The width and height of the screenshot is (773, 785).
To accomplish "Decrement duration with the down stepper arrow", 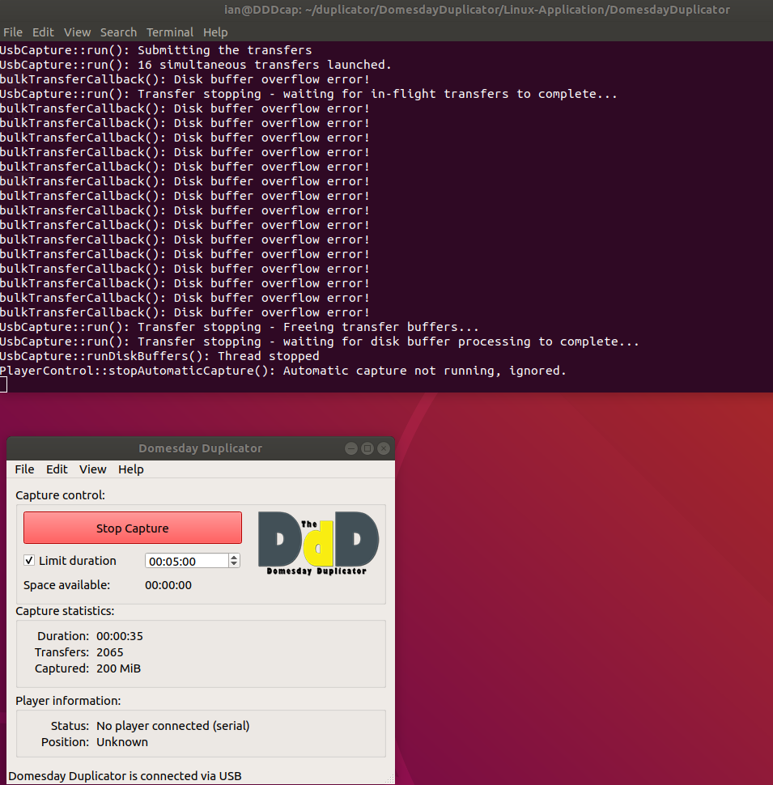I will (x=235, y=564).
